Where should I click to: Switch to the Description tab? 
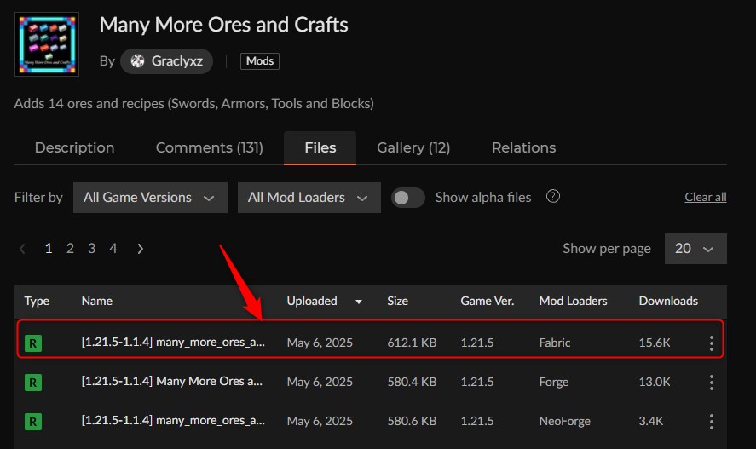tap(74, 147)
